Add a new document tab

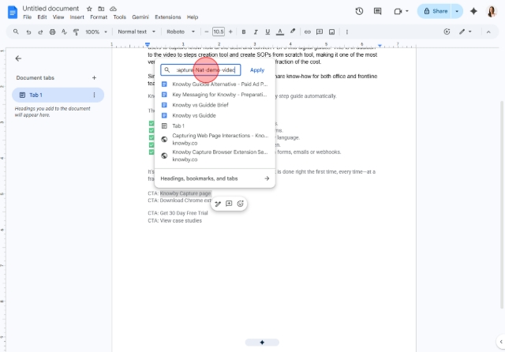tap(94, 77)
